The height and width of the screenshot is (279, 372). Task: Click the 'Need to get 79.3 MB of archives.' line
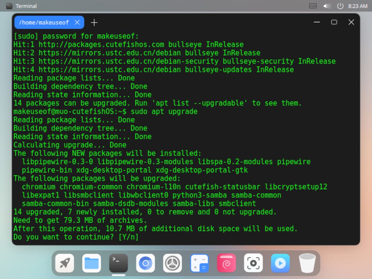point(80,220)
